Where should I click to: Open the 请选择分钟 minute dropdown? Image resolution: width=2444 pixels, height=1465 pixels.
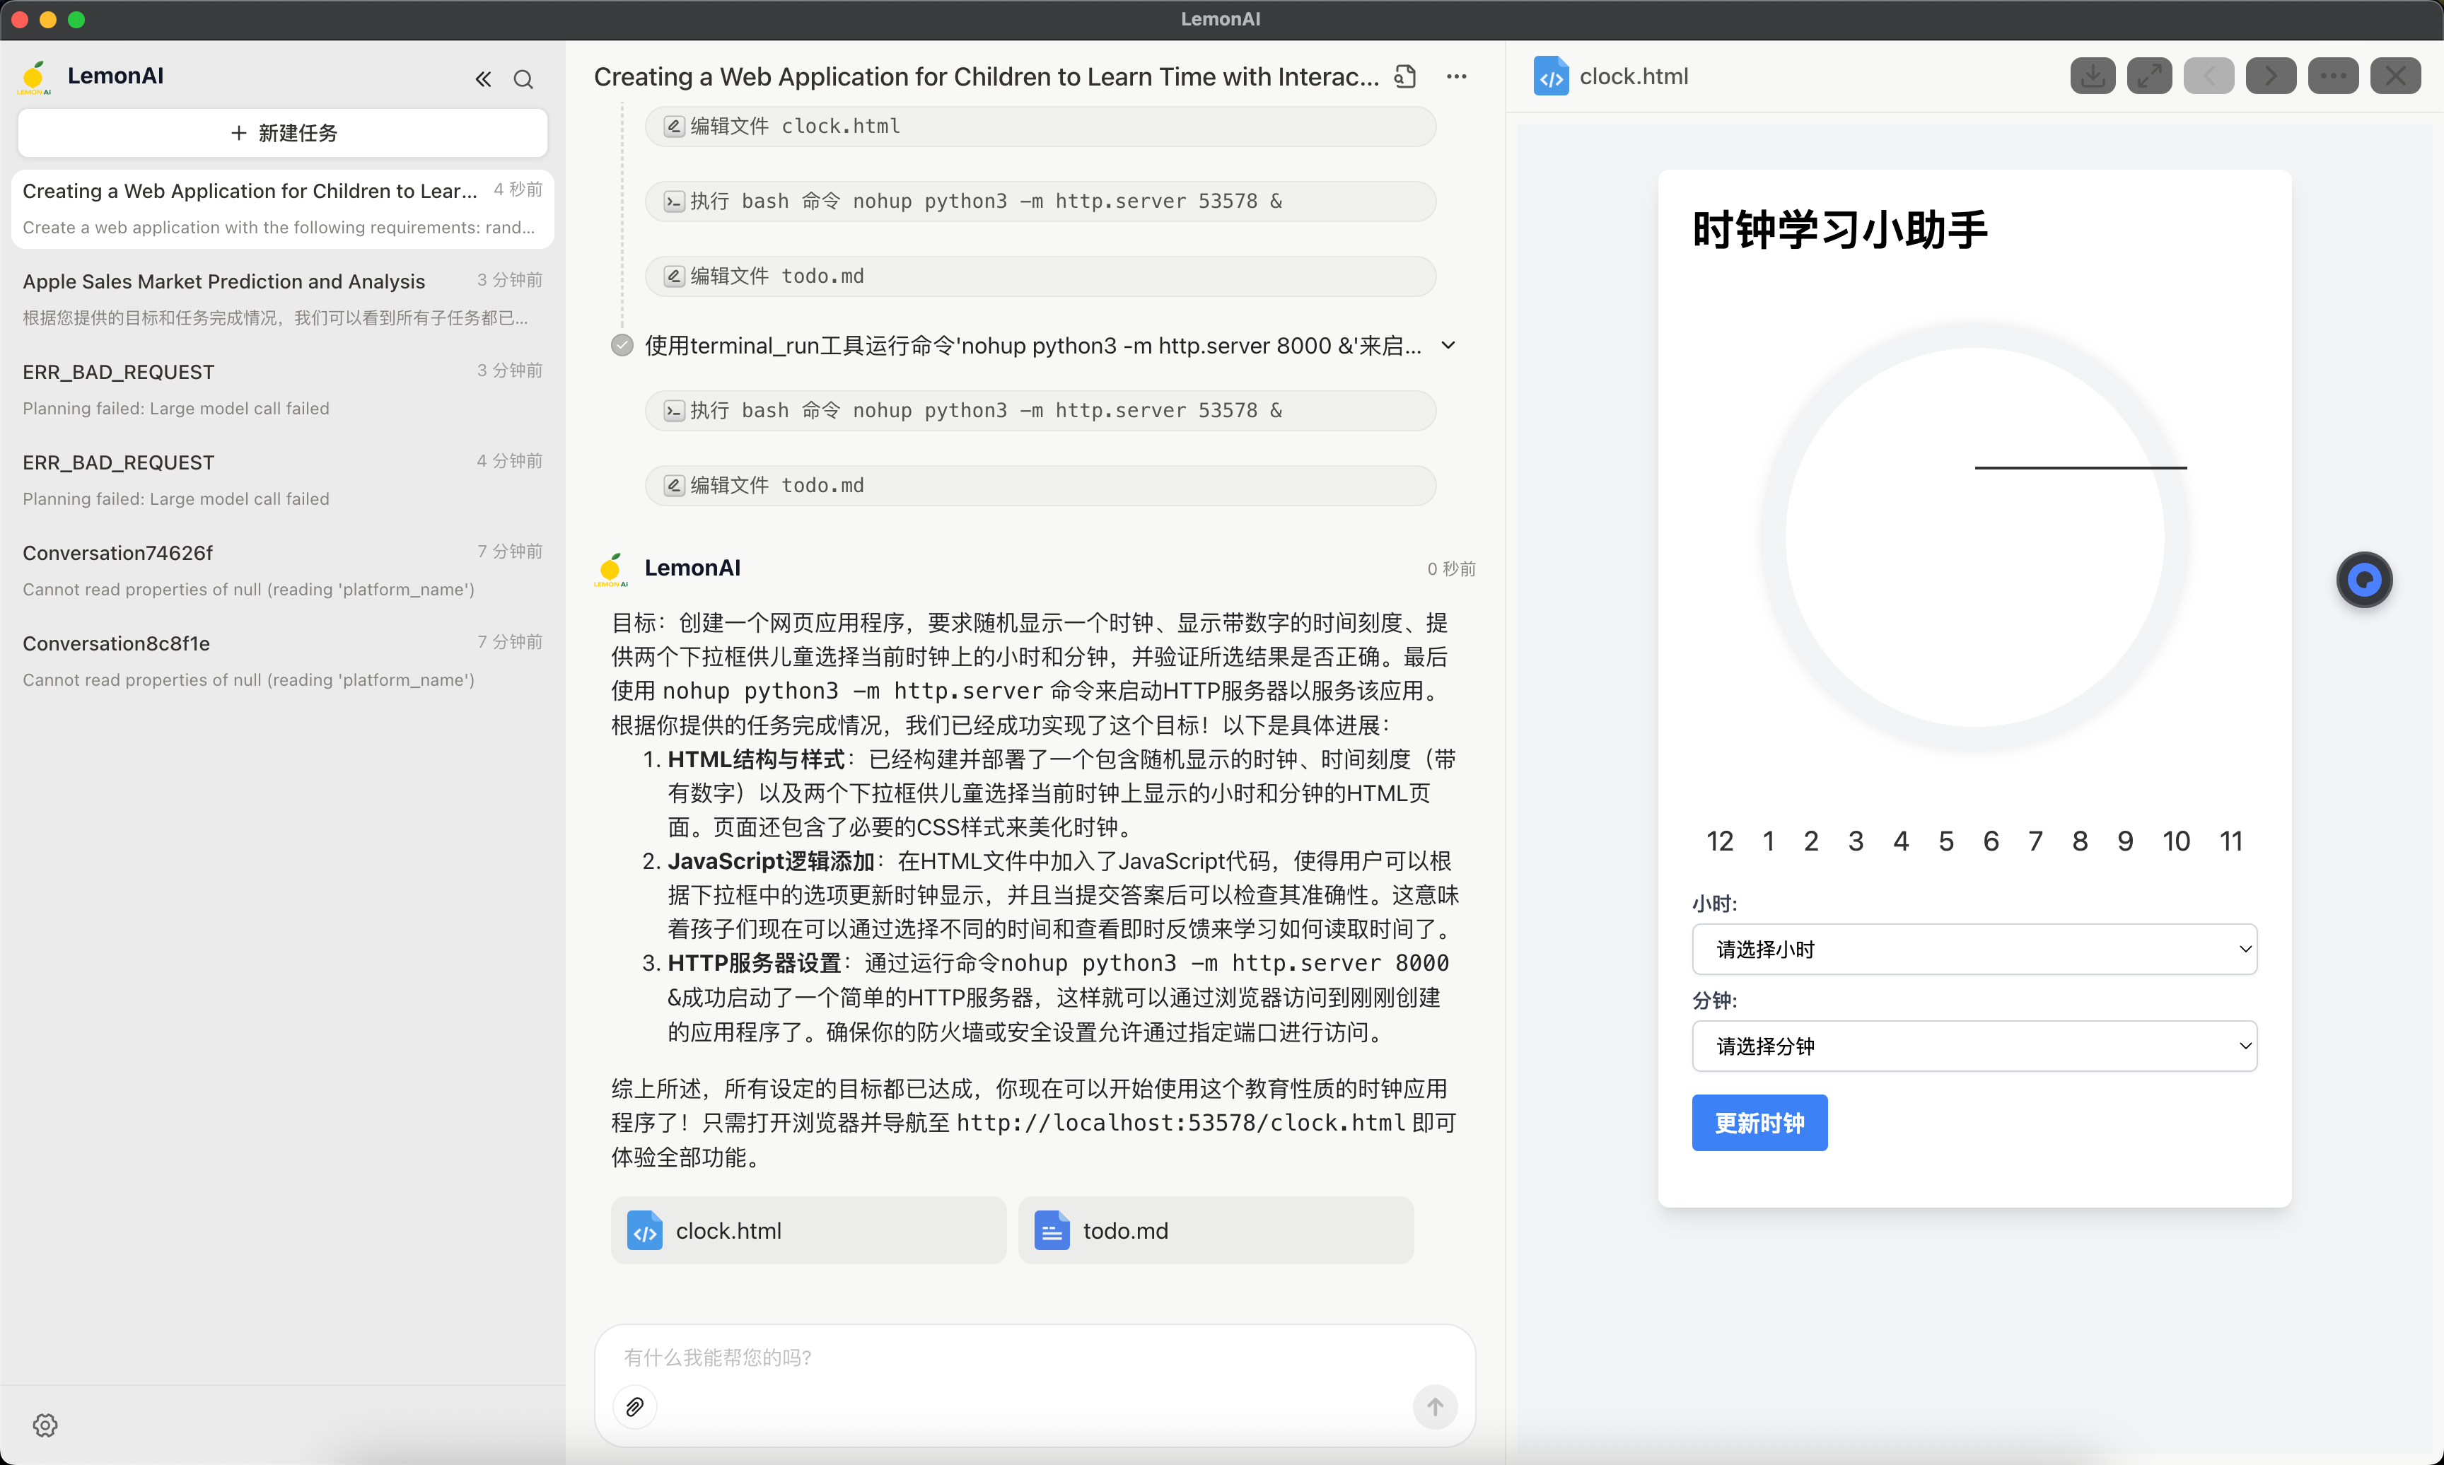pyautogui.click(x=1974, y=1046)
